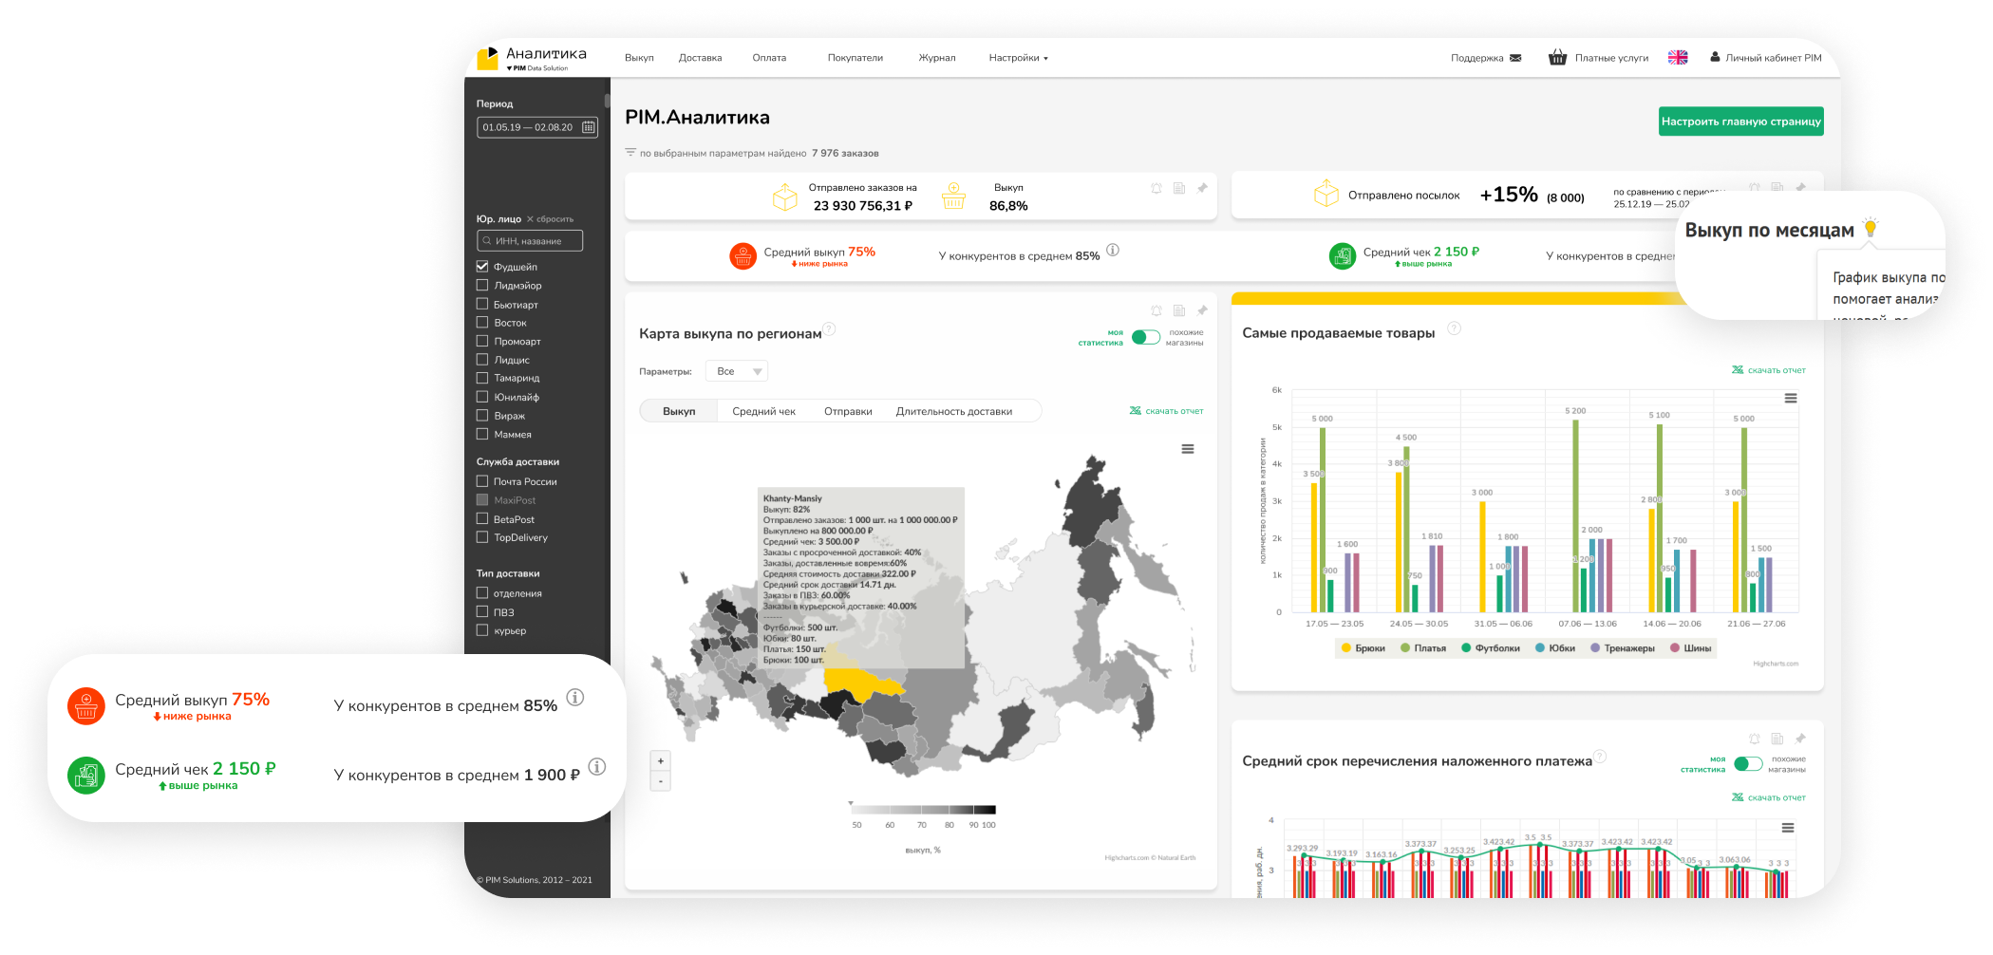Expand the Настройки menu
The image size is (1993, 955).
click(x=1018, y=58)
